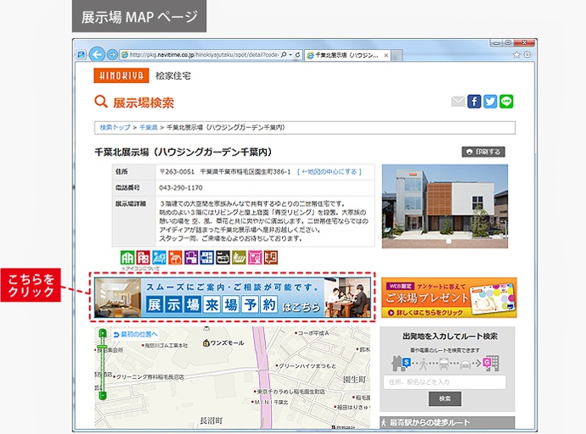Screen dimensions: 586x434
Task: Click the first green house facility icon
Action: [127, 258]
